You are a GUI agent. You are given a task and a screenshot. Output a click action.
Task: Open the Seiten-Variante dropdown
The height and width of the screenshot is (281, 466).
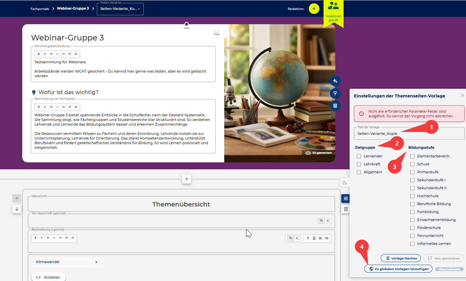click(x=120, y=9)
